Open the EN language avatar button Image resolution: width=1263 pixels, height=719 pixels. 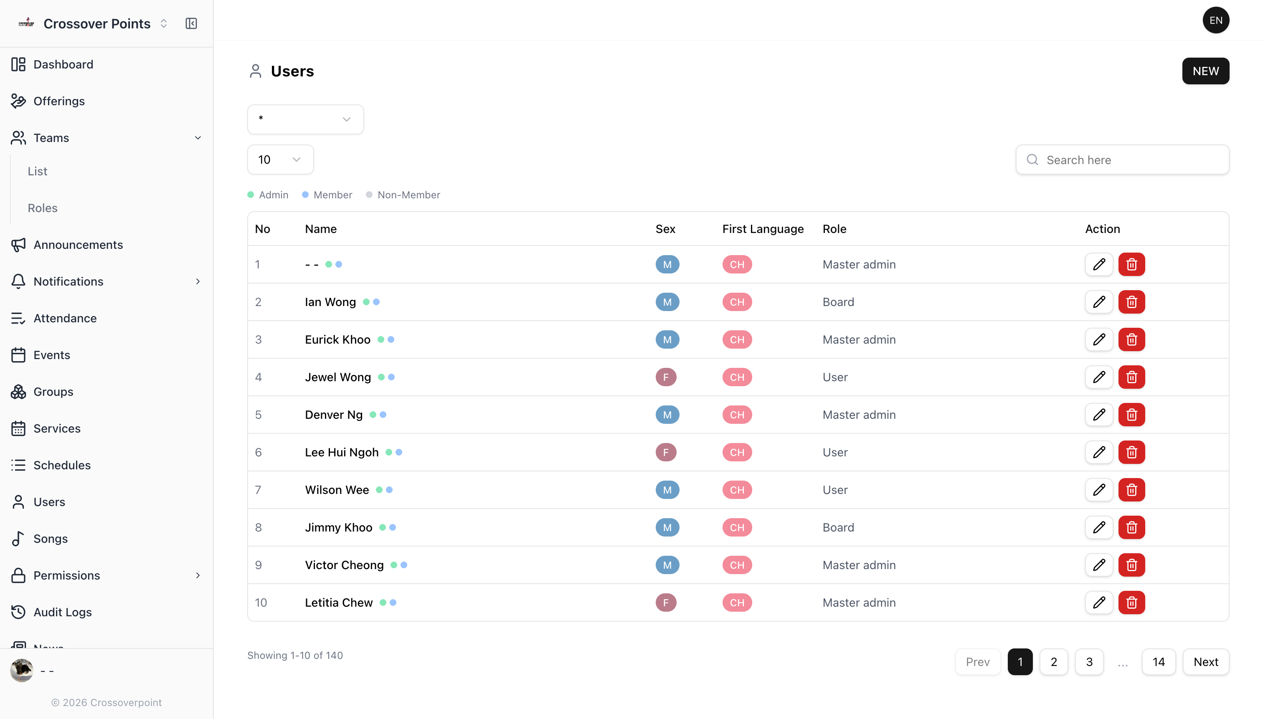coord(1215,20)
